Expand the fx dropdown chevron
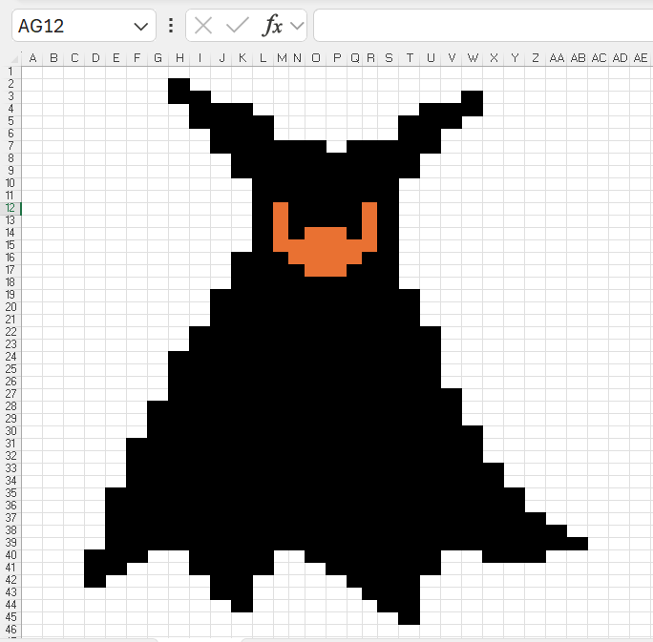 [x=297, y=26]
